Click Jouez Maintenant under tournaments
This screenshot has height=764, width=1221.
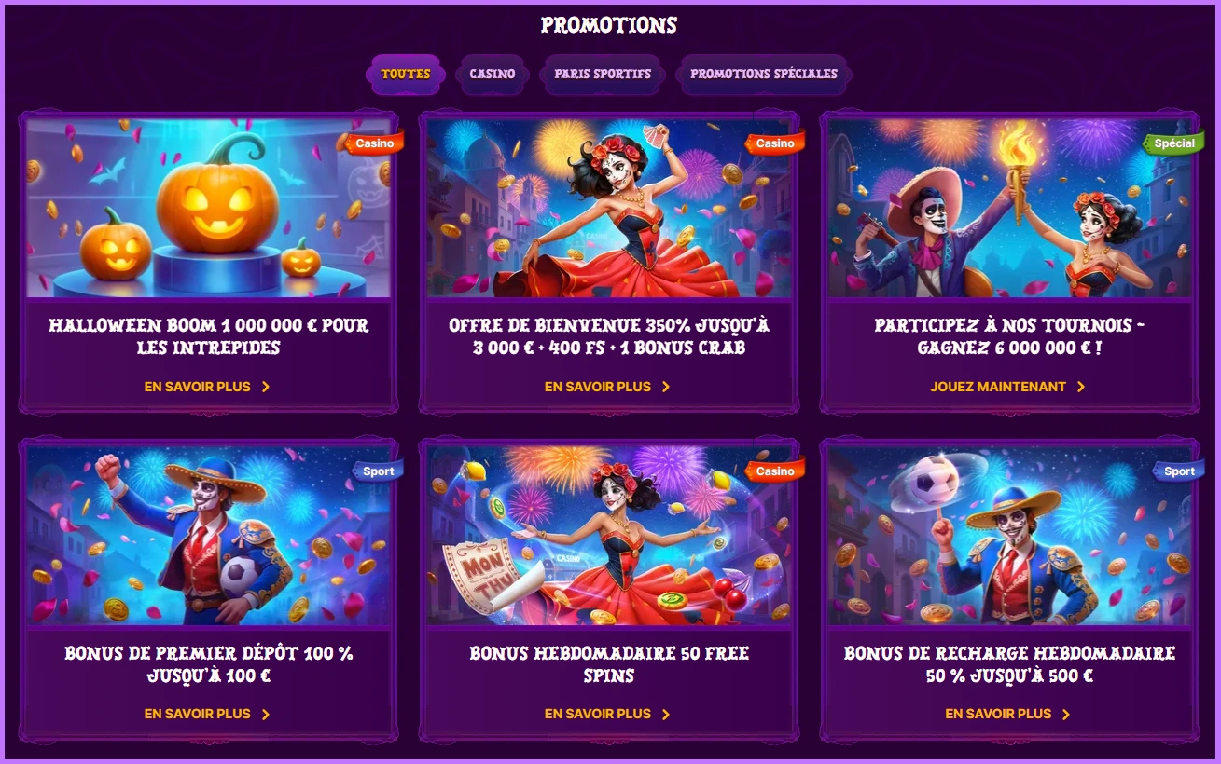[x=998, y=387]
